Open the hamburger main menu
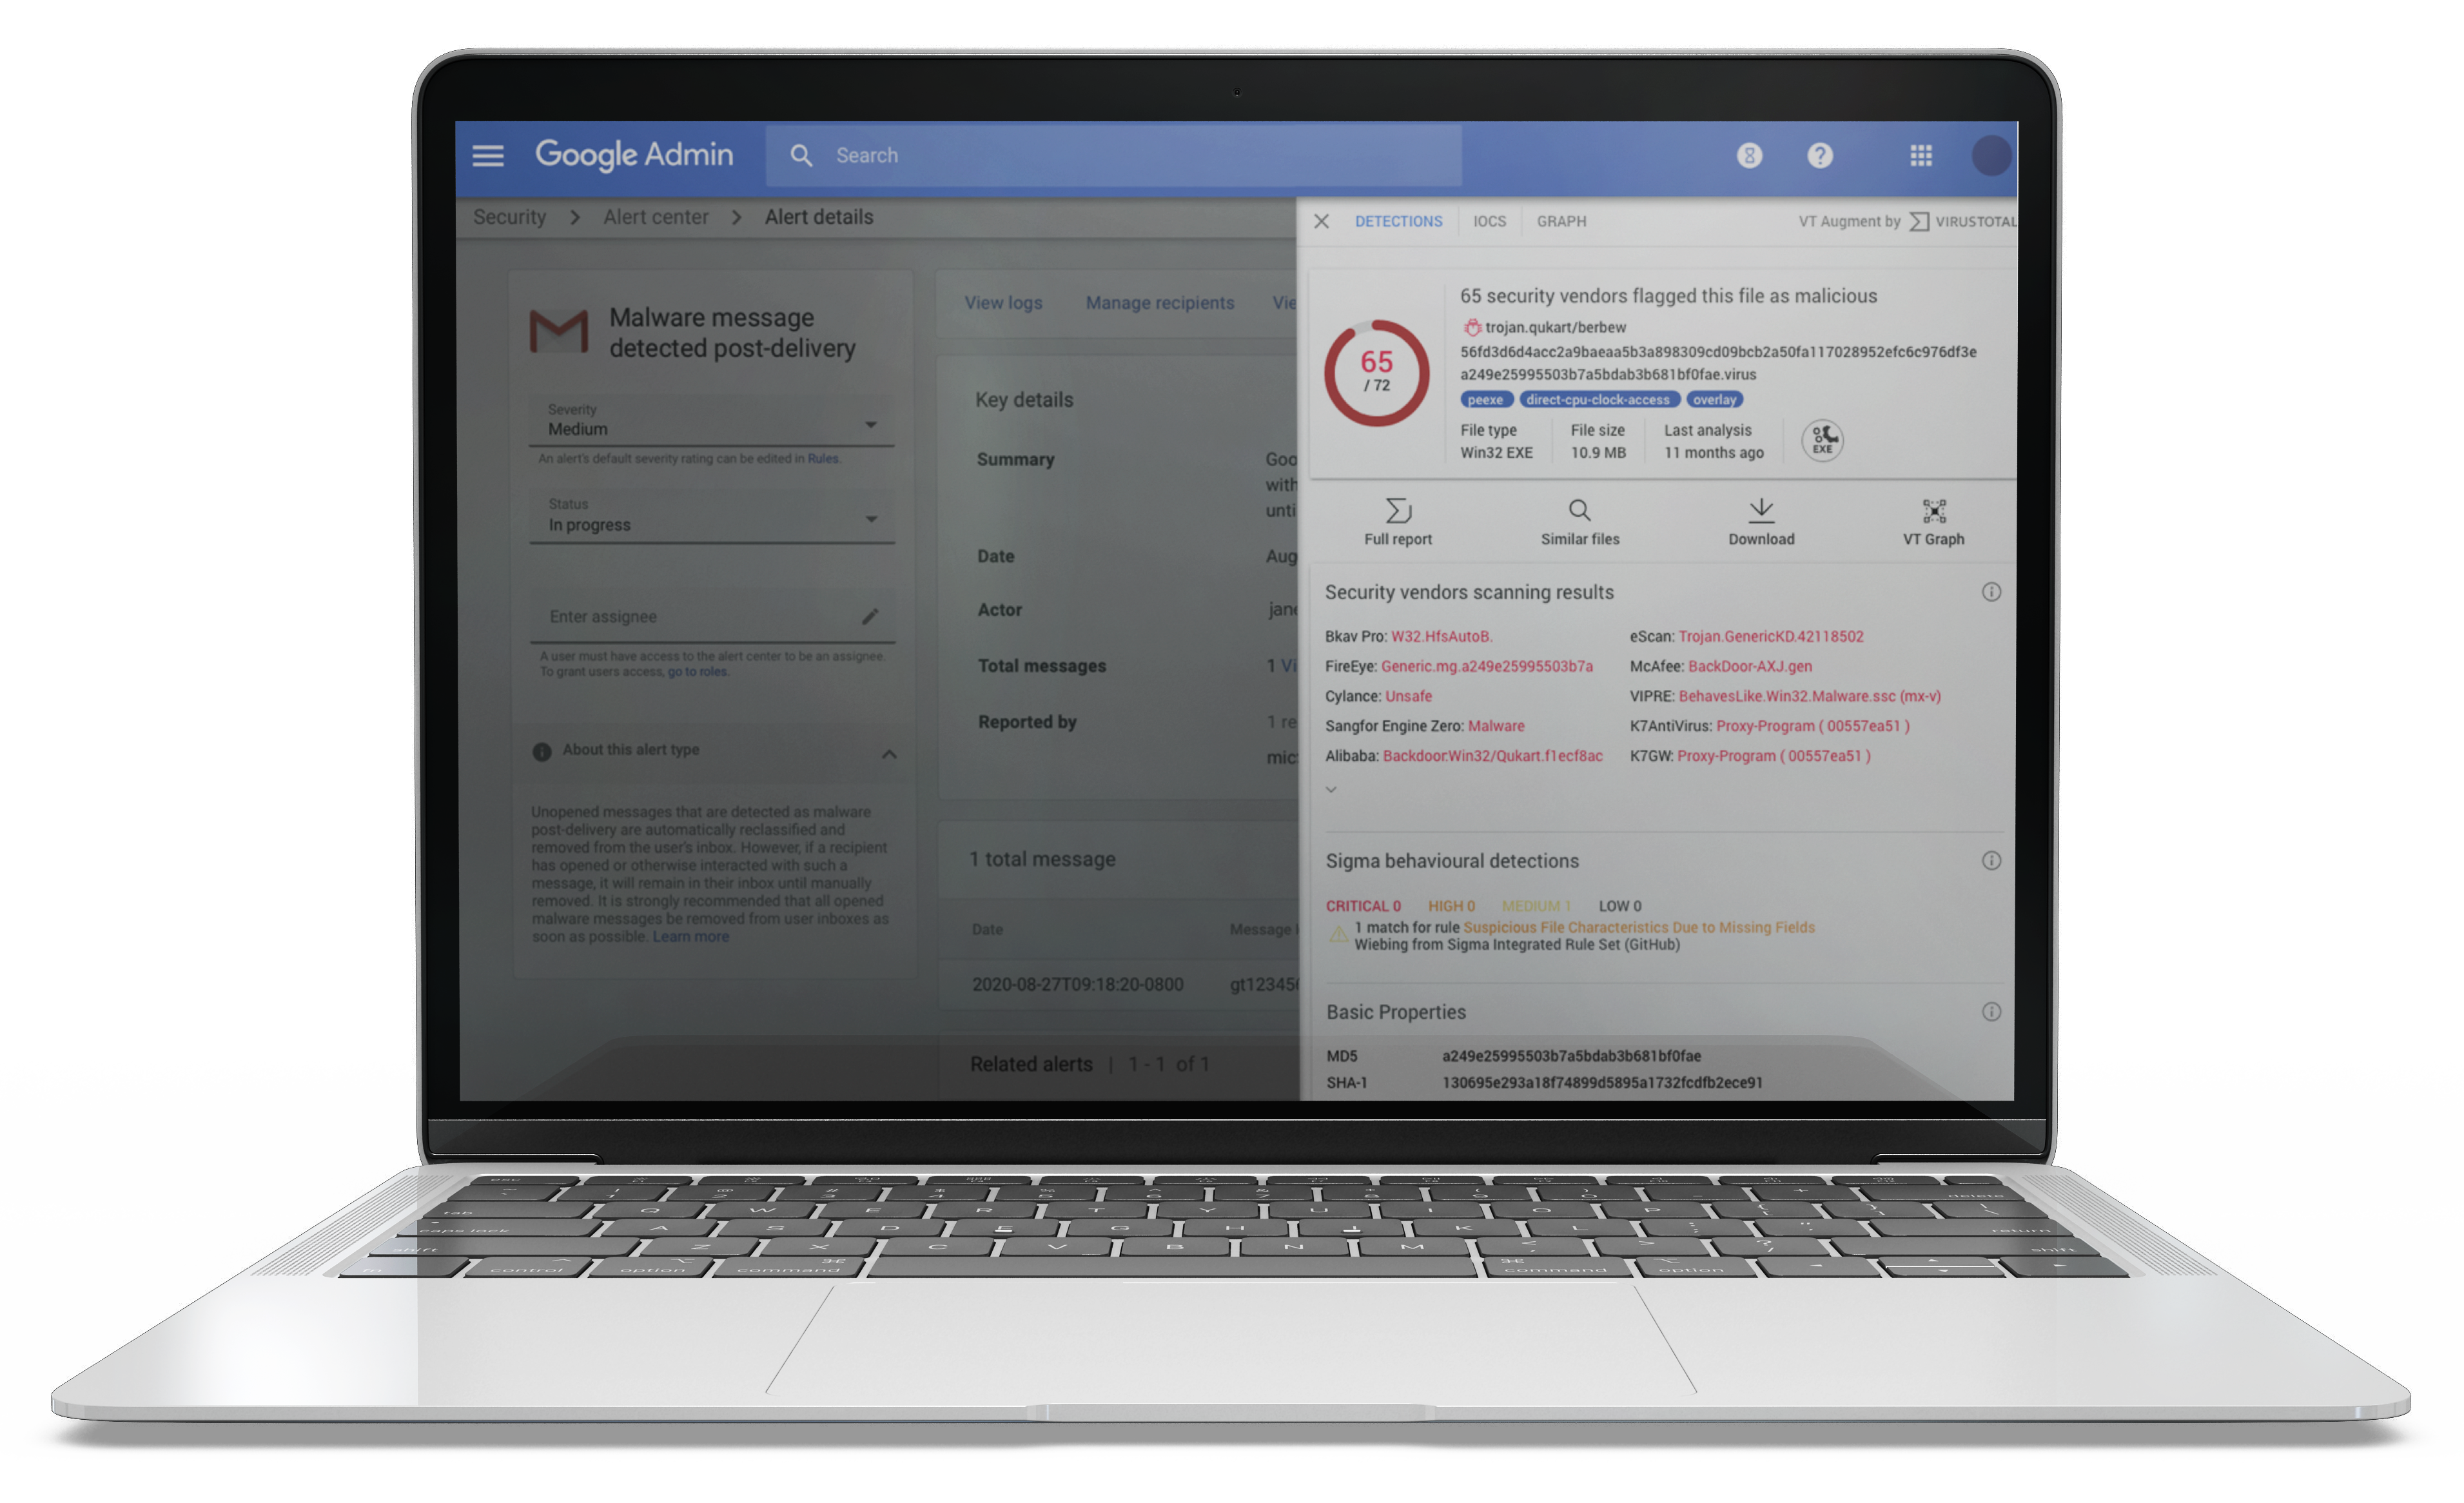Viewport: 2464px width, 1503px height. point(488,155)
